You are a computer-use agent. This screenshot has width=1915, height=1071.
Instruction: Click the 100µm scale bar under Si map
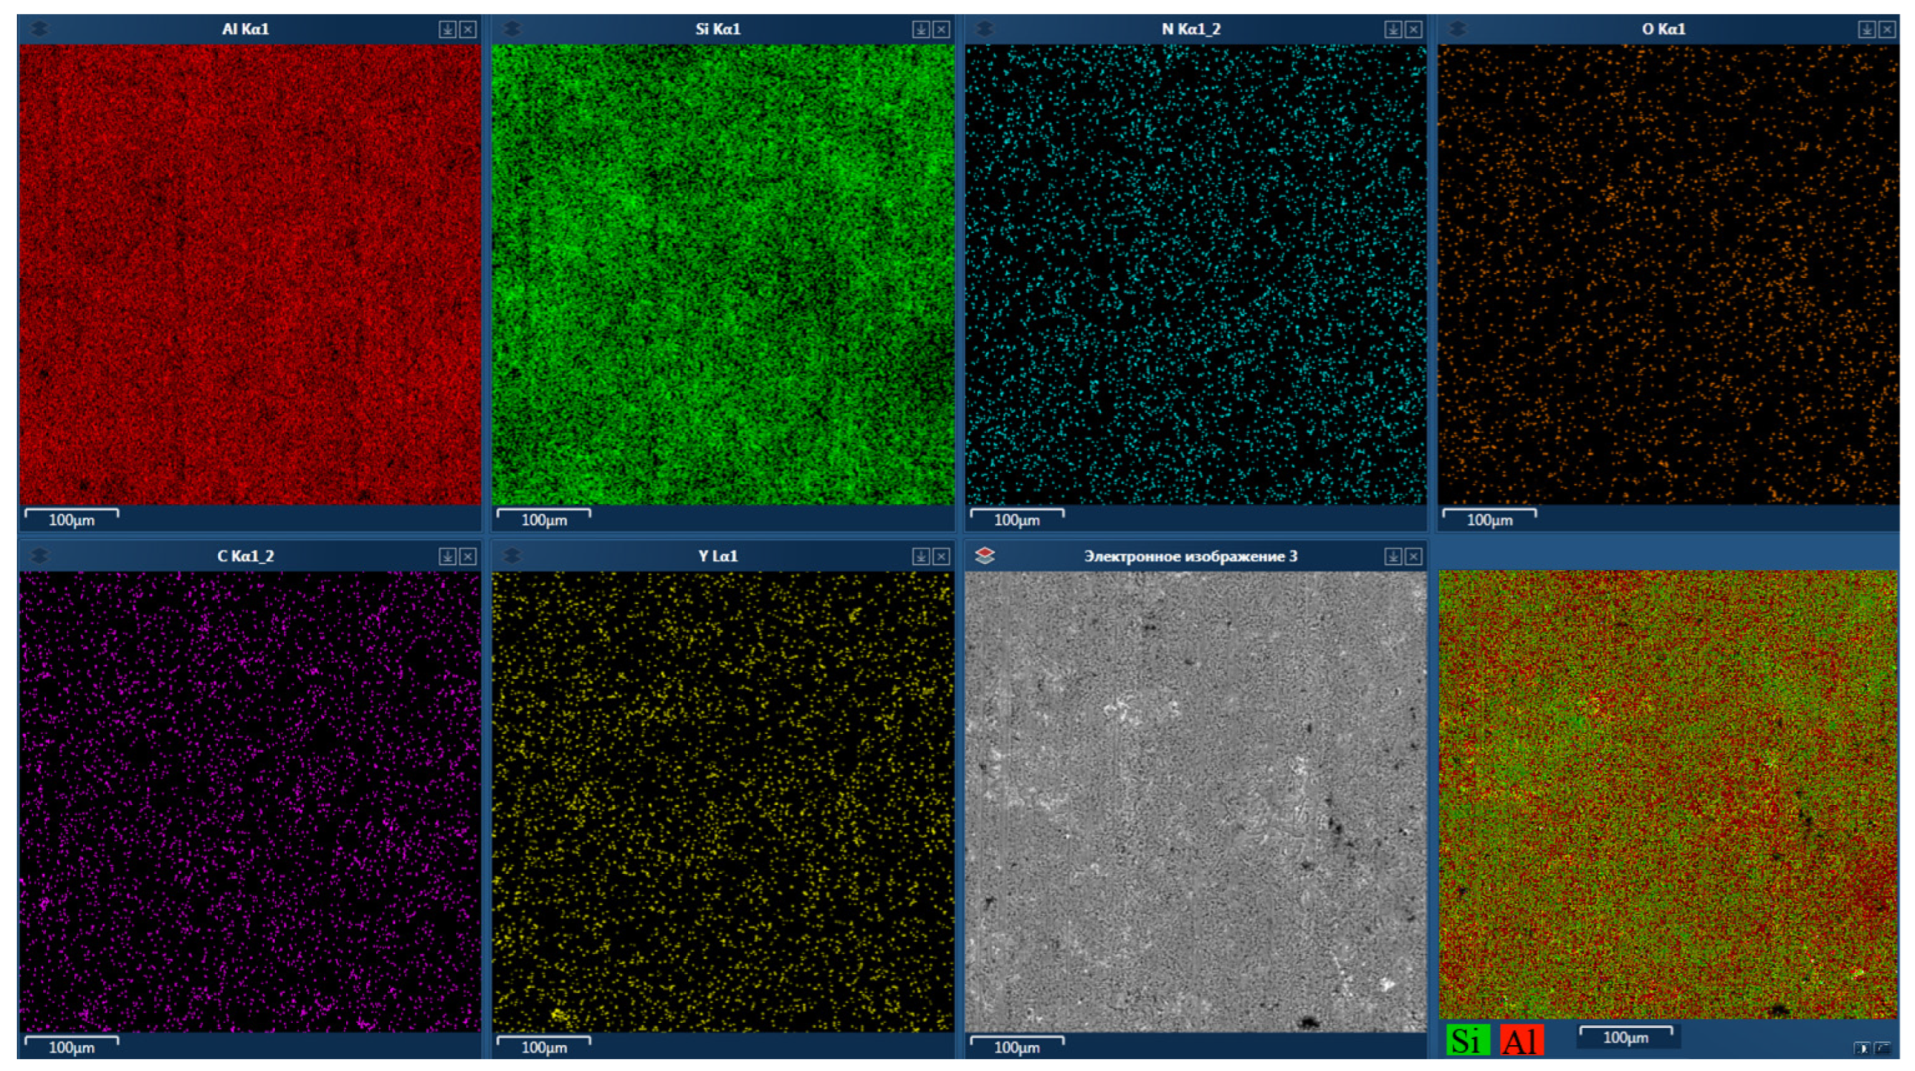click(543, 518)
